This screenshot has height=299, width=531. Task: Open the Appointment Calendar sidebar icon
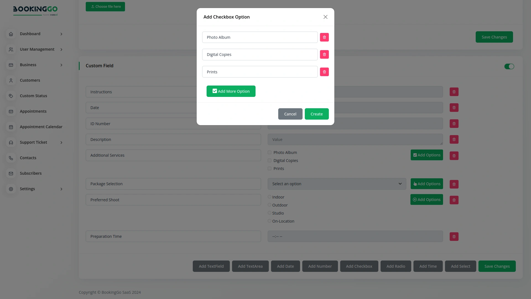pyautogui.click(x=11, y=127)
